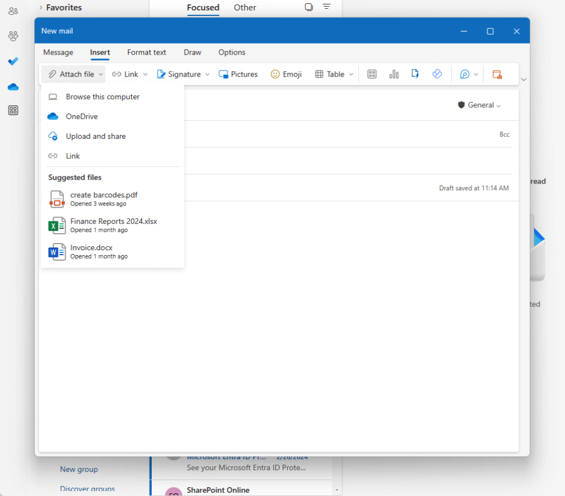The image size is (565, 496).
Task: Expand the Favorites folder group
Action: click(x=41, y=7)
